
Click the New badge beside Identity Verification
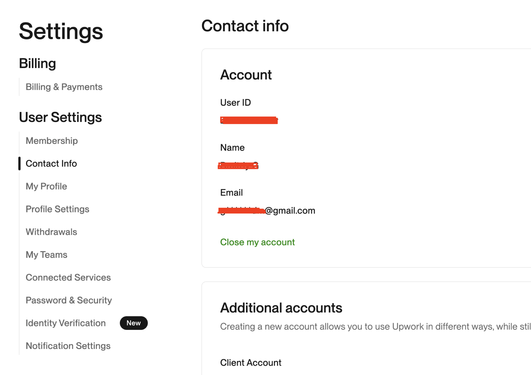click(134, 323)
